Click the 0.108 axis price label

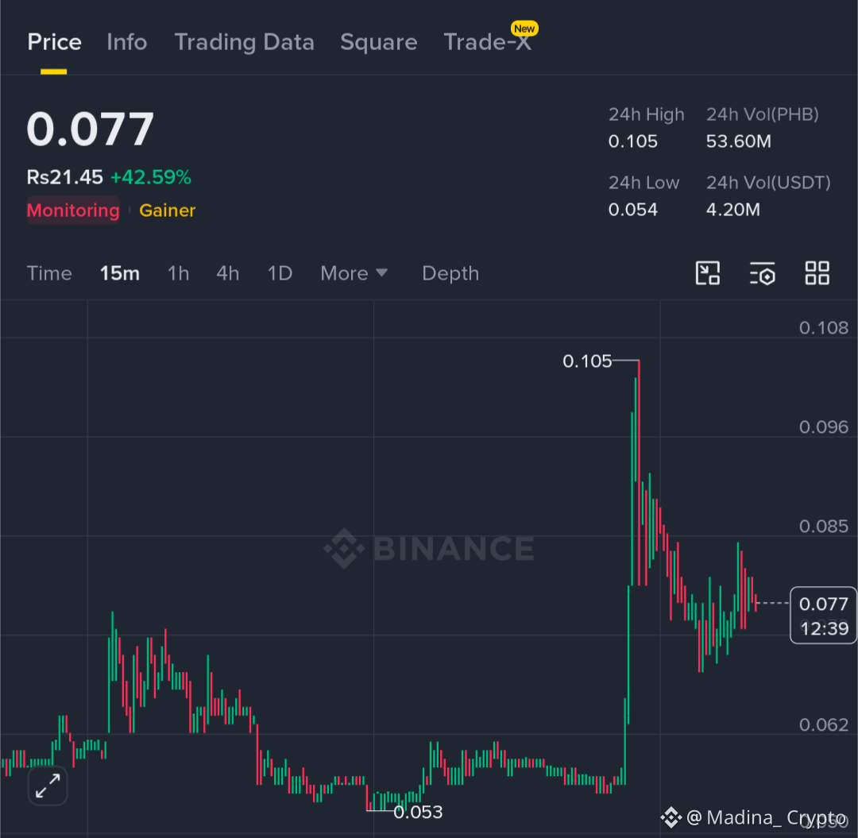tap(824, 327)
